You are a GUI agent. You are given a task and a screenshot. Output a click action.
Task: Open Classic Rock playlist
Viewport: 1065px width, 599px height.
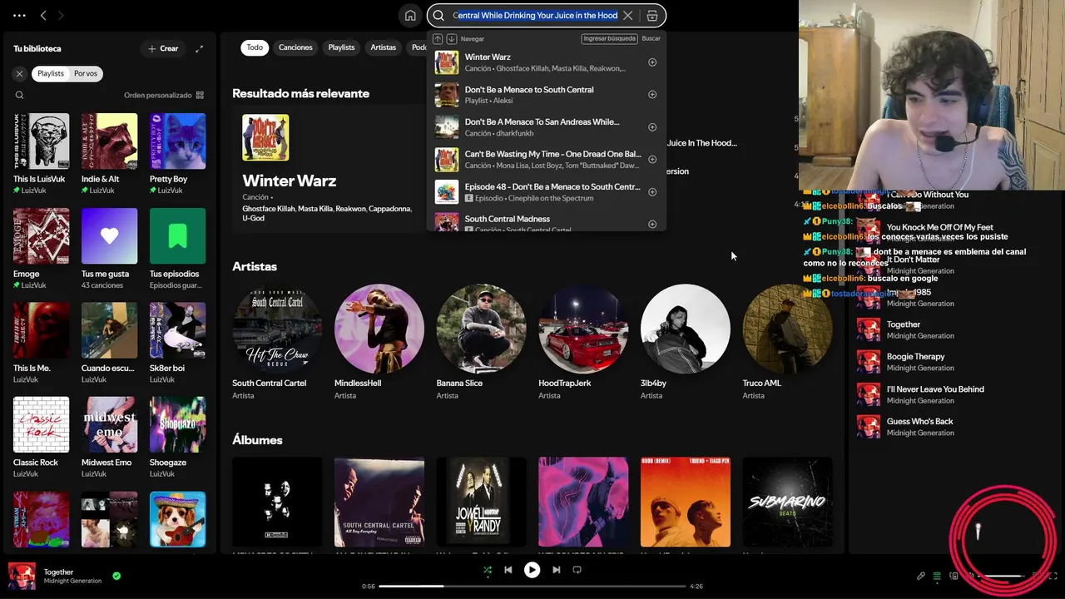[41, 438]
